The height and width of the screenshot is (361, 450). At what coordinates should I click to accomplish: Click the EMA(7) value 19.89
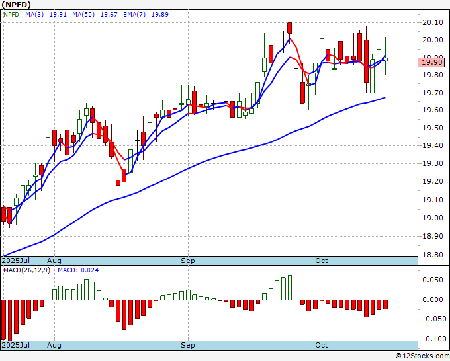pos(160,15)
